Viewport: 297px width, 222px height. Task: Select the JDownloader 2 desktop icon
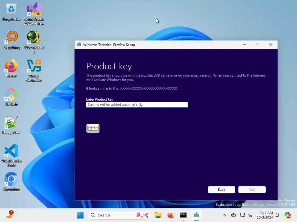pos(34,42)
